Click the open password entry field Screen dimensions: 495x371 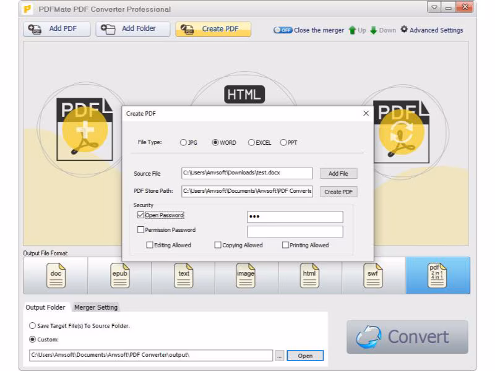295,217
